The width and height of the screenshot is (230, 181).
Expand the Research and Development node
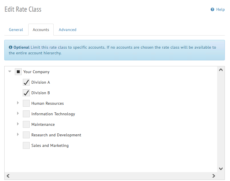18,135
